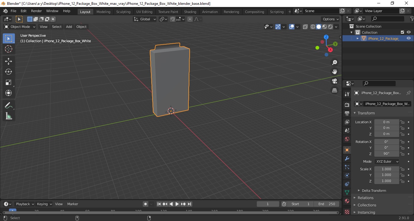The image size is (414, 221).
Task: Open the Options dropdown
Action: 331,19
